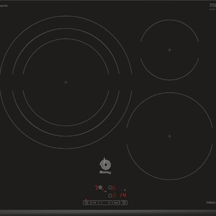The height and width of the screenshot is (216, 216).
Task: Select the triple-ring zone selector icon
Action: [x=100, y=187]
